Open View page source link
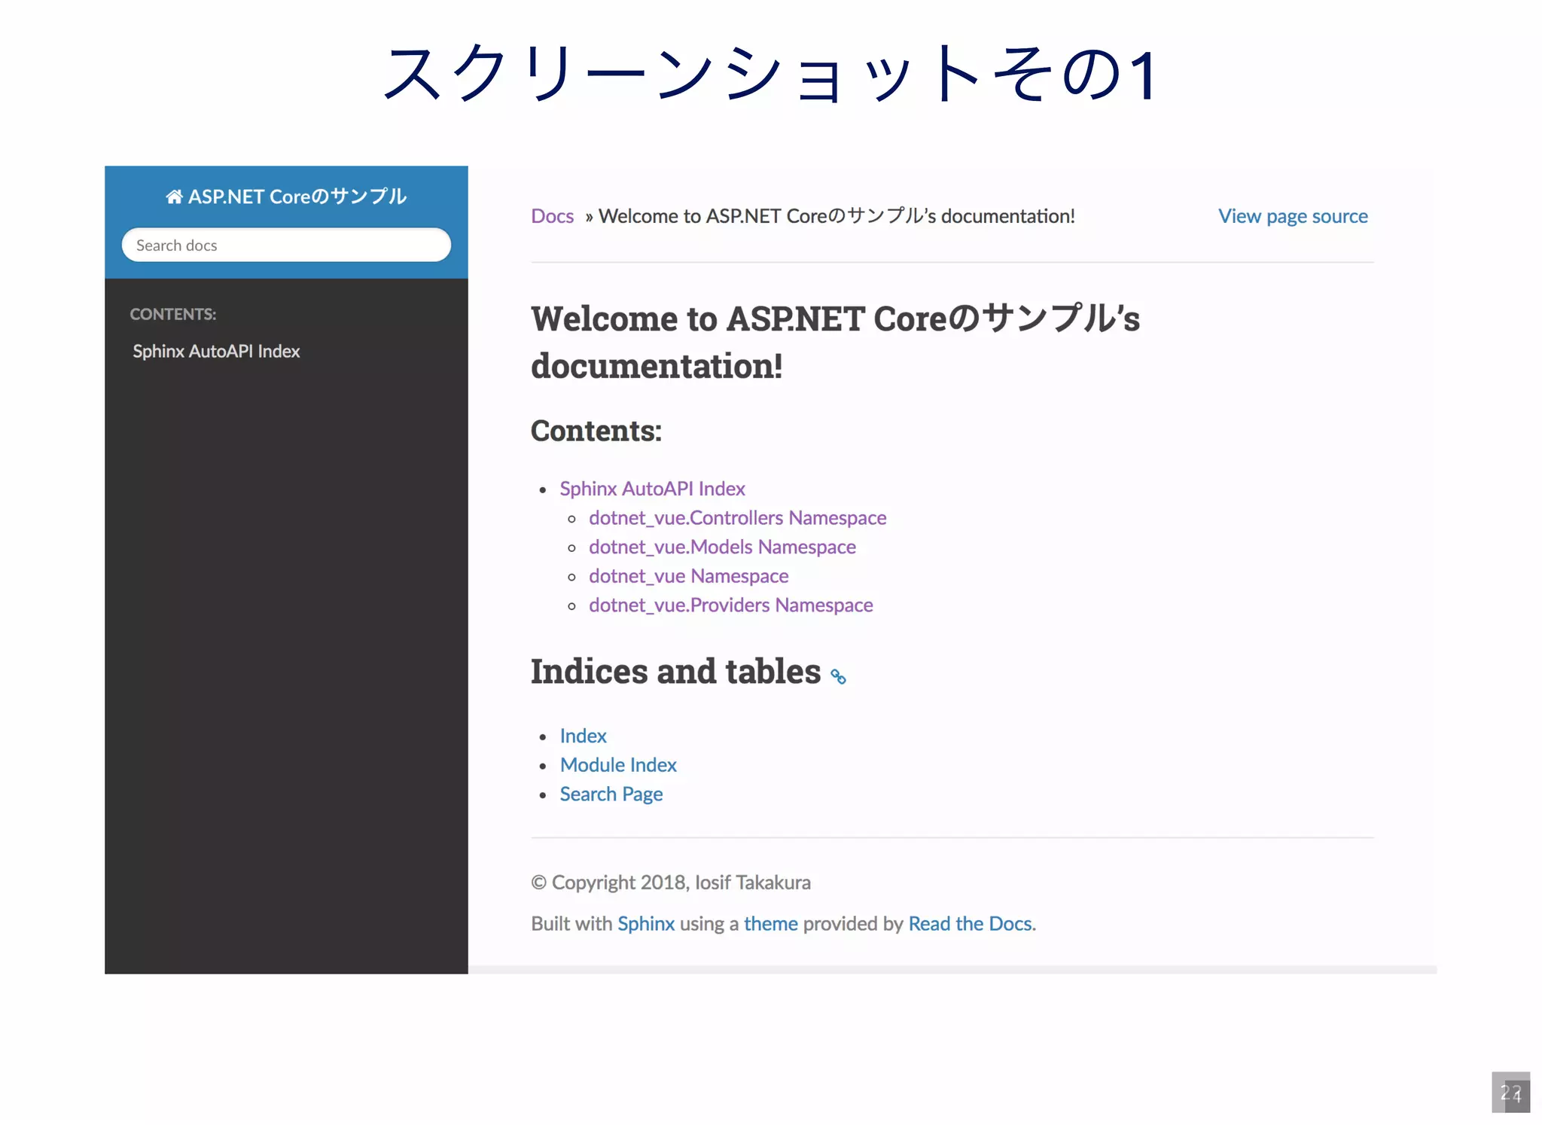This screenshot has height=1125, width=1542. point(1292,216)
